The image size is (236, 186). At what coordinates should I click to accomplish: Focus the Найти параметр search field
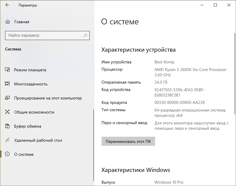(x=44, y=35)
